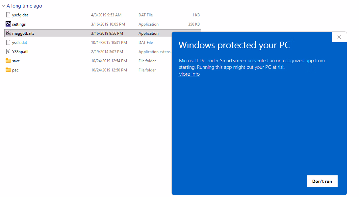Click the 1 KB size value
Image resolution: width=359 pixels, height=197 pixels.
tap(196, 15)
